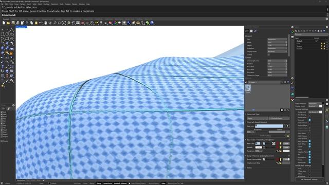Toggle Gumball in the status bar
Screen dimensions: 329x185
[120, 183]
